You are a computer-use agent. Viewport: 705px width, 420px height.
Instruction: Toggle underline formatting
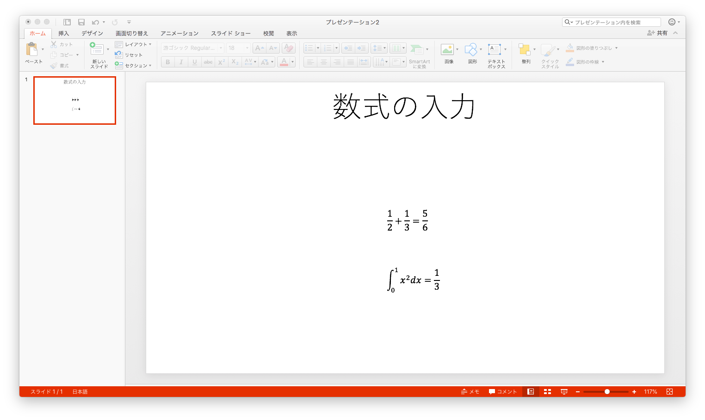point(195,62)
